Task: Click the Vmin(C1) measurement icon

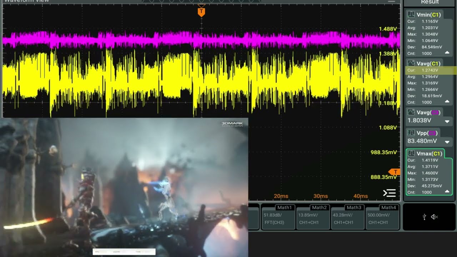Action: (x=411, y=15)
